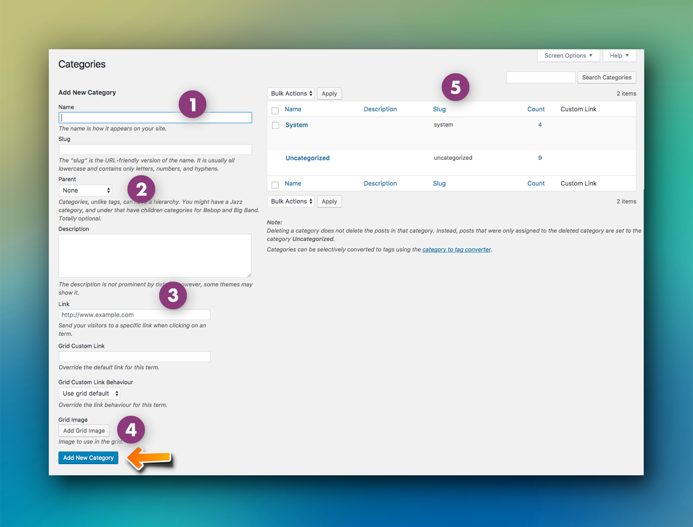Click the category search input box
The width and height of the screenshot is (693, 527).
click(541, 77)
